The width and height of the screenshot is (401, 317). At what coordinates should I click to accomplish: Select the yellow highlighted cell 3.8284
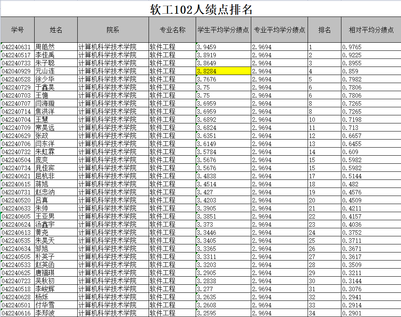[223, 71]
